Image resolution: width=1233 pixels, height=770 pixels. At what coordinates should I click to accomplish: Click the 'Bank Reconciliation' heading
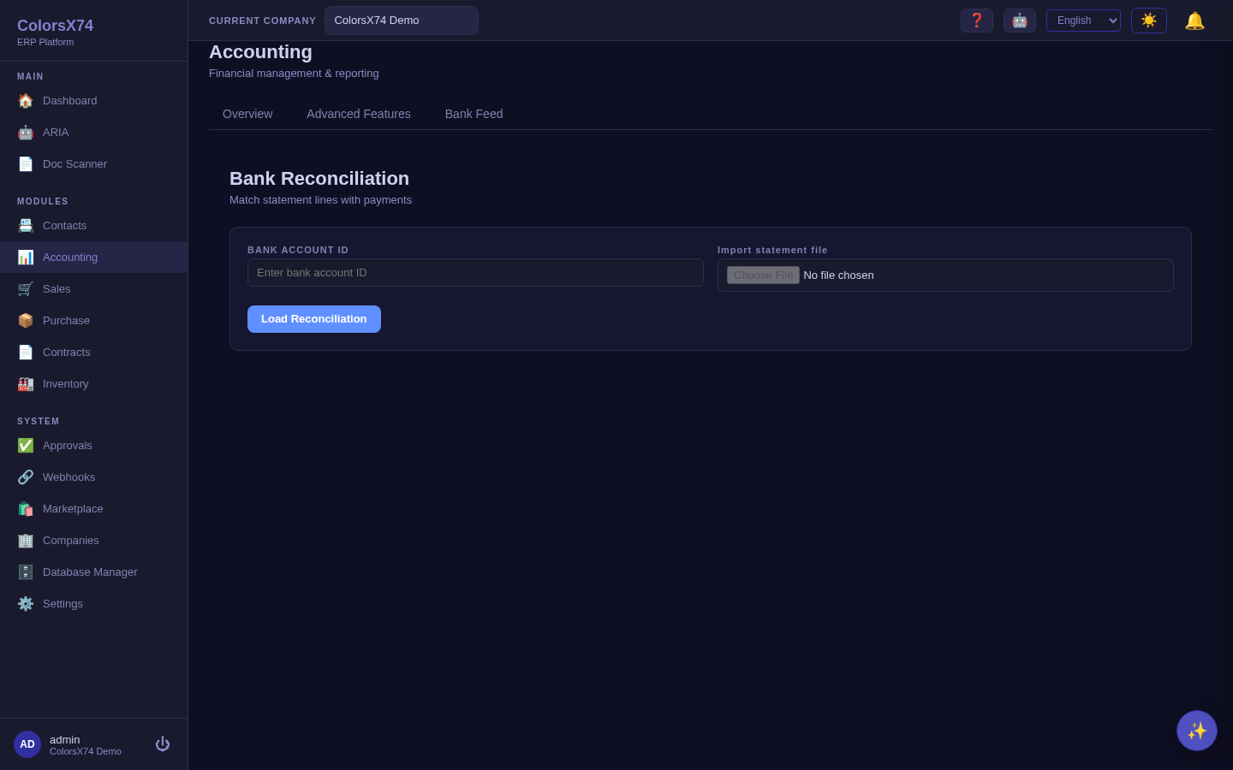[x=319, y=179]
